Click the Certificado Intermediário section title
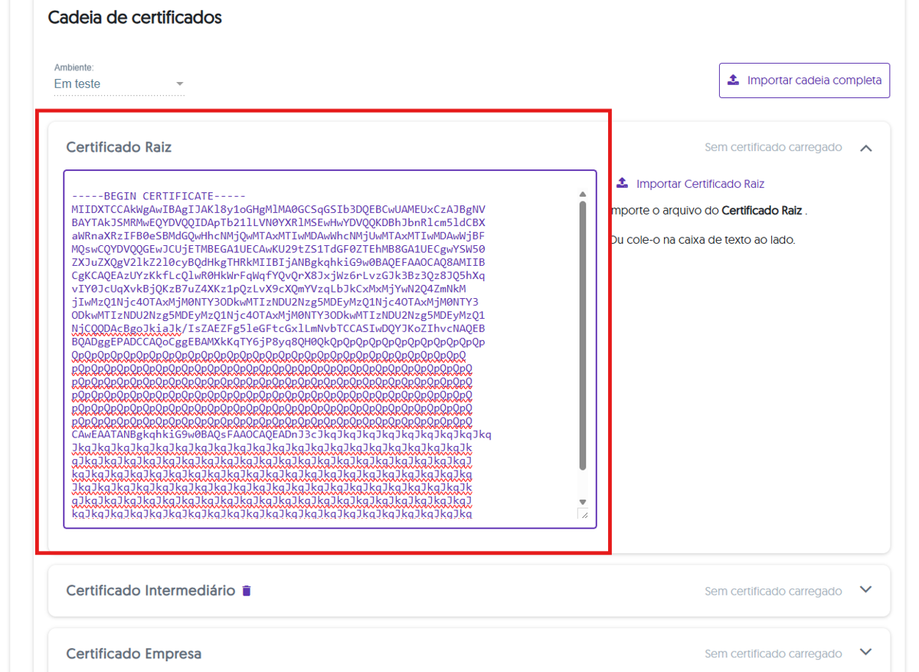This screenshot has height=672, width=919. [150, 591]
